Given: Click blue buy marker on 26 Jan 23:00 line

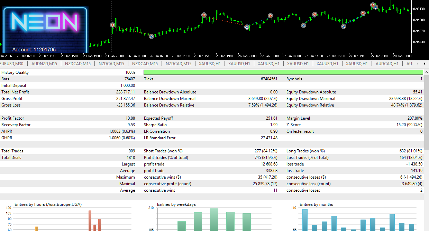Looking at the screenshot, I should tap(247, 27).
